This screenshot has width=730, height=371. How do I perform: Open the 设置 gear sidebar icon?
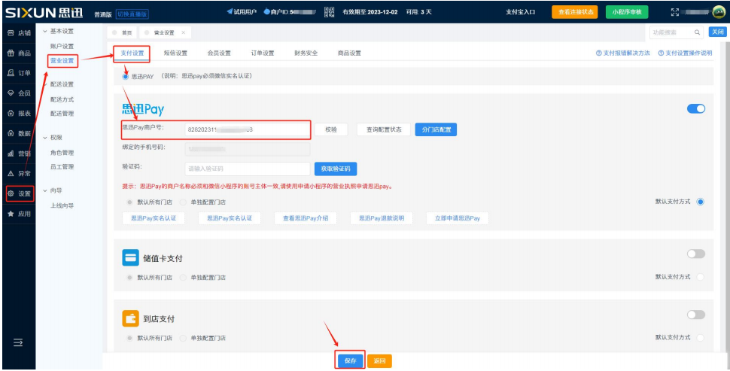(11, 193)
